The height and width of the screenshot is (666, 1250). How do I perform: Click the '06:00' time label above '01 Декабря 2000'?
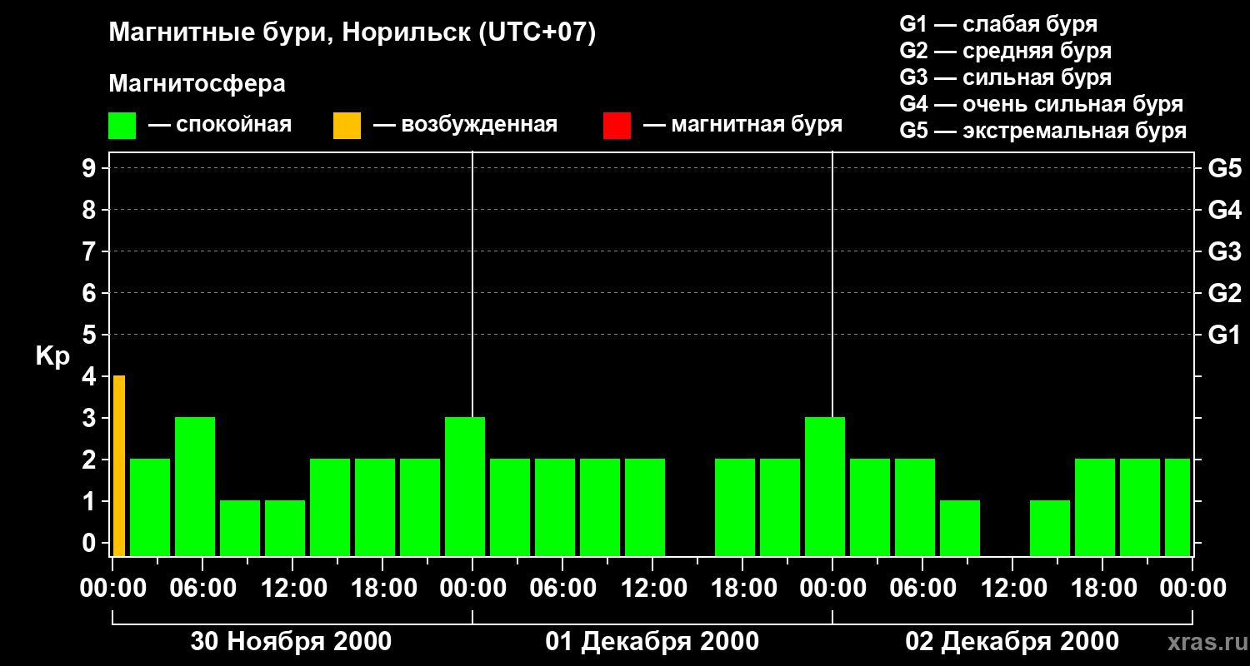562,588
